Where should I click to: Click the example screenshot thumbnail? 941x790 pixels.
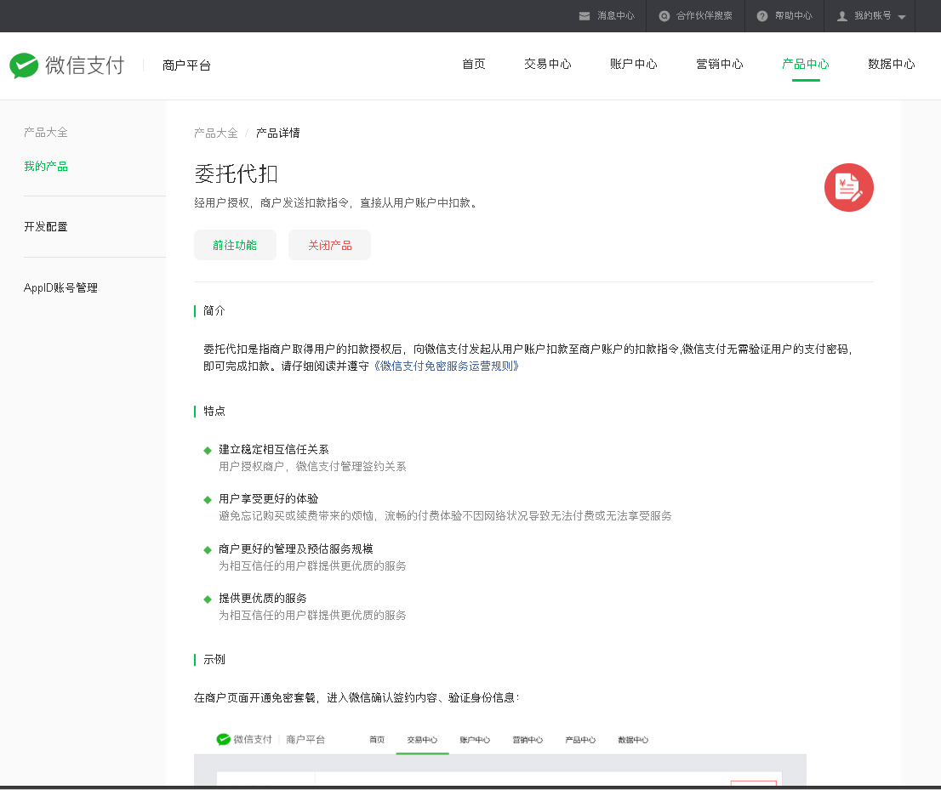point(500,757)
